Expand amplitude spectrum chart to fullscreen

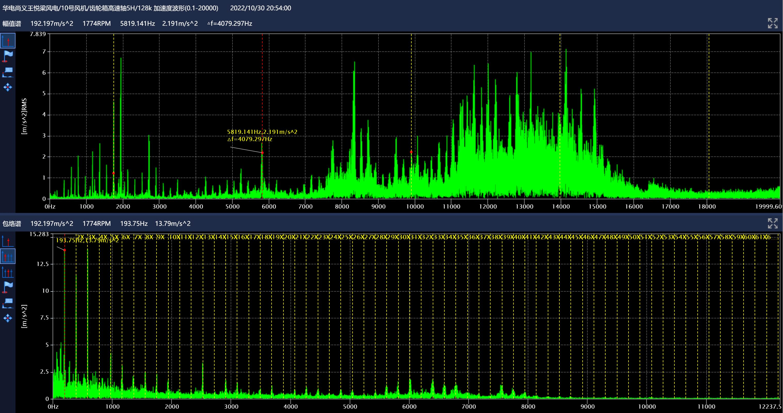pos(773,23)
